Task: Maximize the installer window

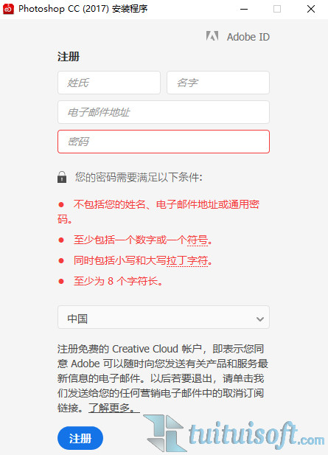Action: [x=277, y=9]
